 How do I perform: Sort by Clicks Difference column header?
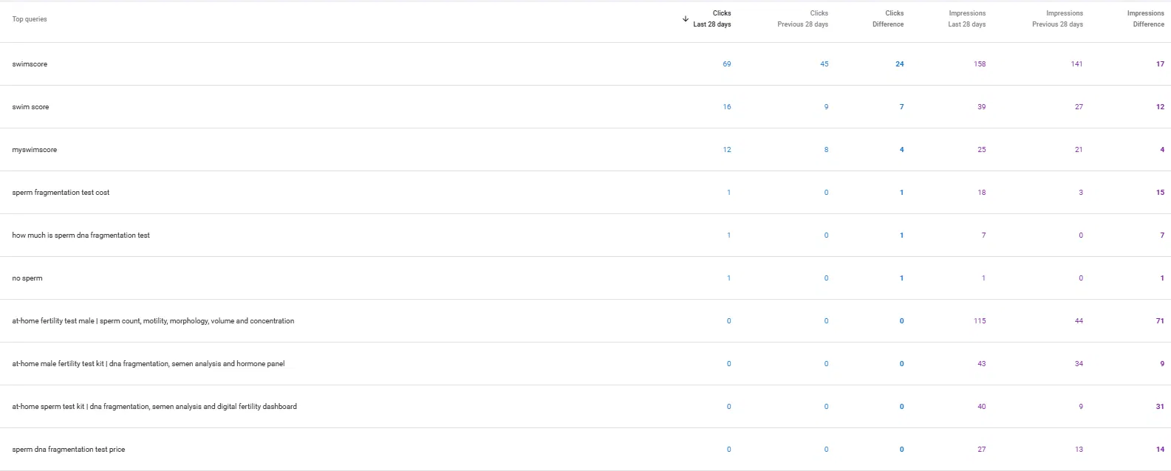click(888, 18)
